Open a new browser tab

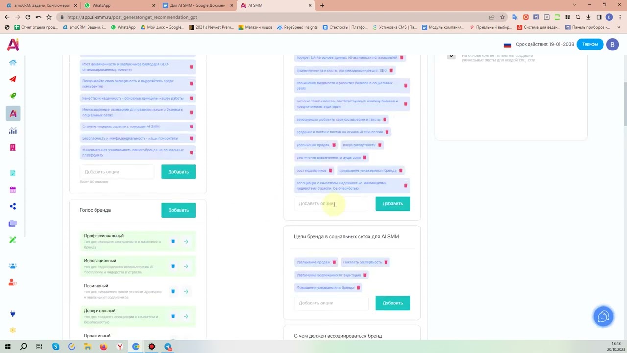[x=322, y=5]
